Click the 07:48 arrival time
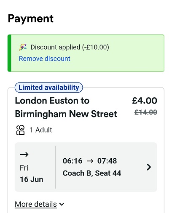The image size is (172, 213). pos(107,161)
